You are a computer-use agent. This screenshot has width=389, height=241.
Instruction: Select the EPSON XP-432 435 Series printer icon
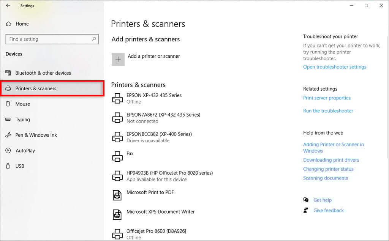118,99
